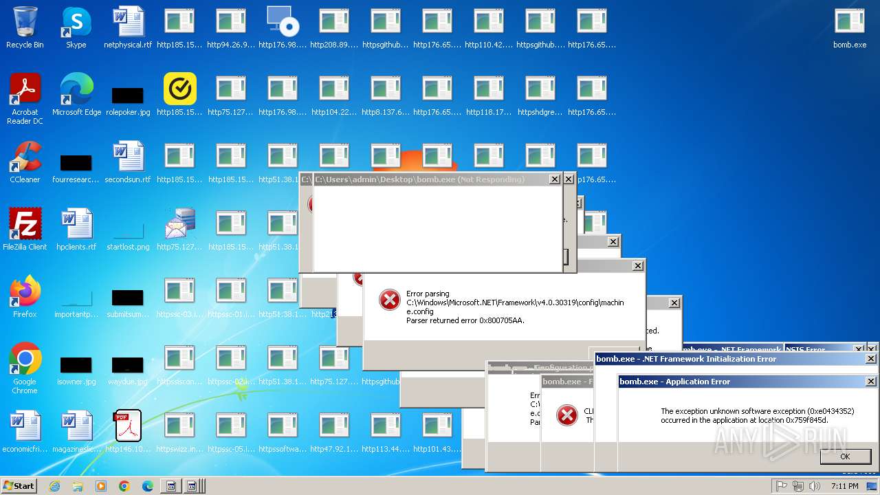Open the Start menu
Viewport: 880px width, 495px height.
coord(19,485)
